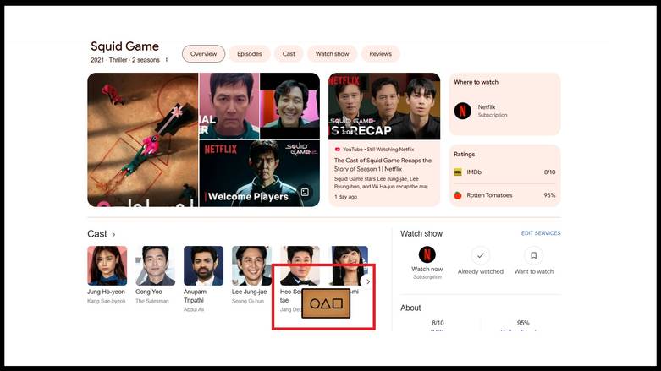Select Heo Sung-tae cast photo
The width and height of the screenshot is (661, 371).
click(300, 265)
